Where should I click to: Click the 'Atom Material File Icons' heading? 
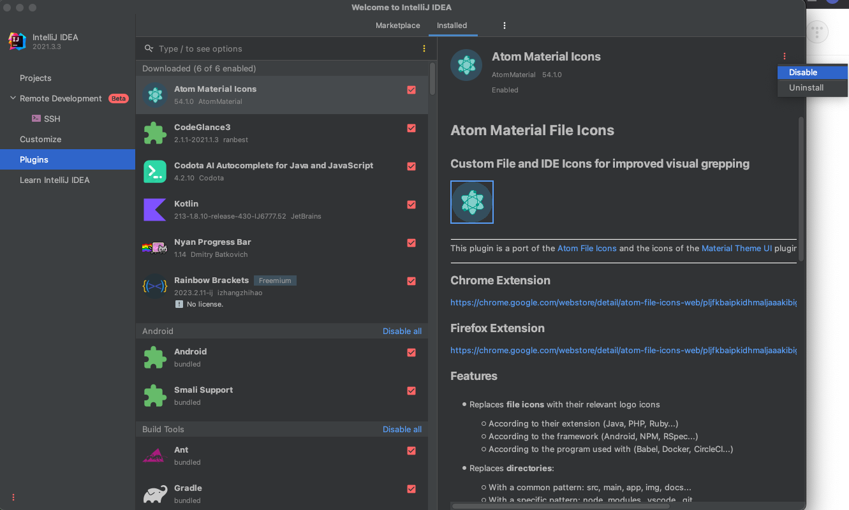tap(532, 130)
